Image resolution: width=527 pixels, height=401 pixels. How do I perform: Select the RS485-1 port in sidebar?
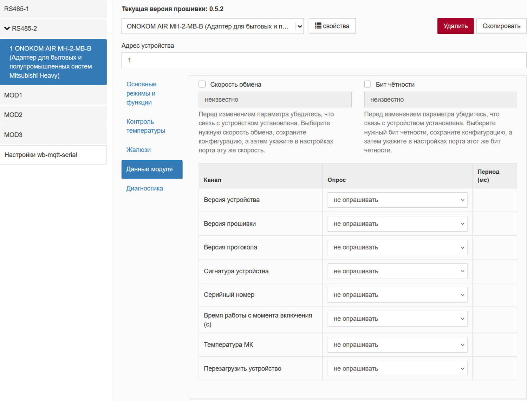point(53,9)
